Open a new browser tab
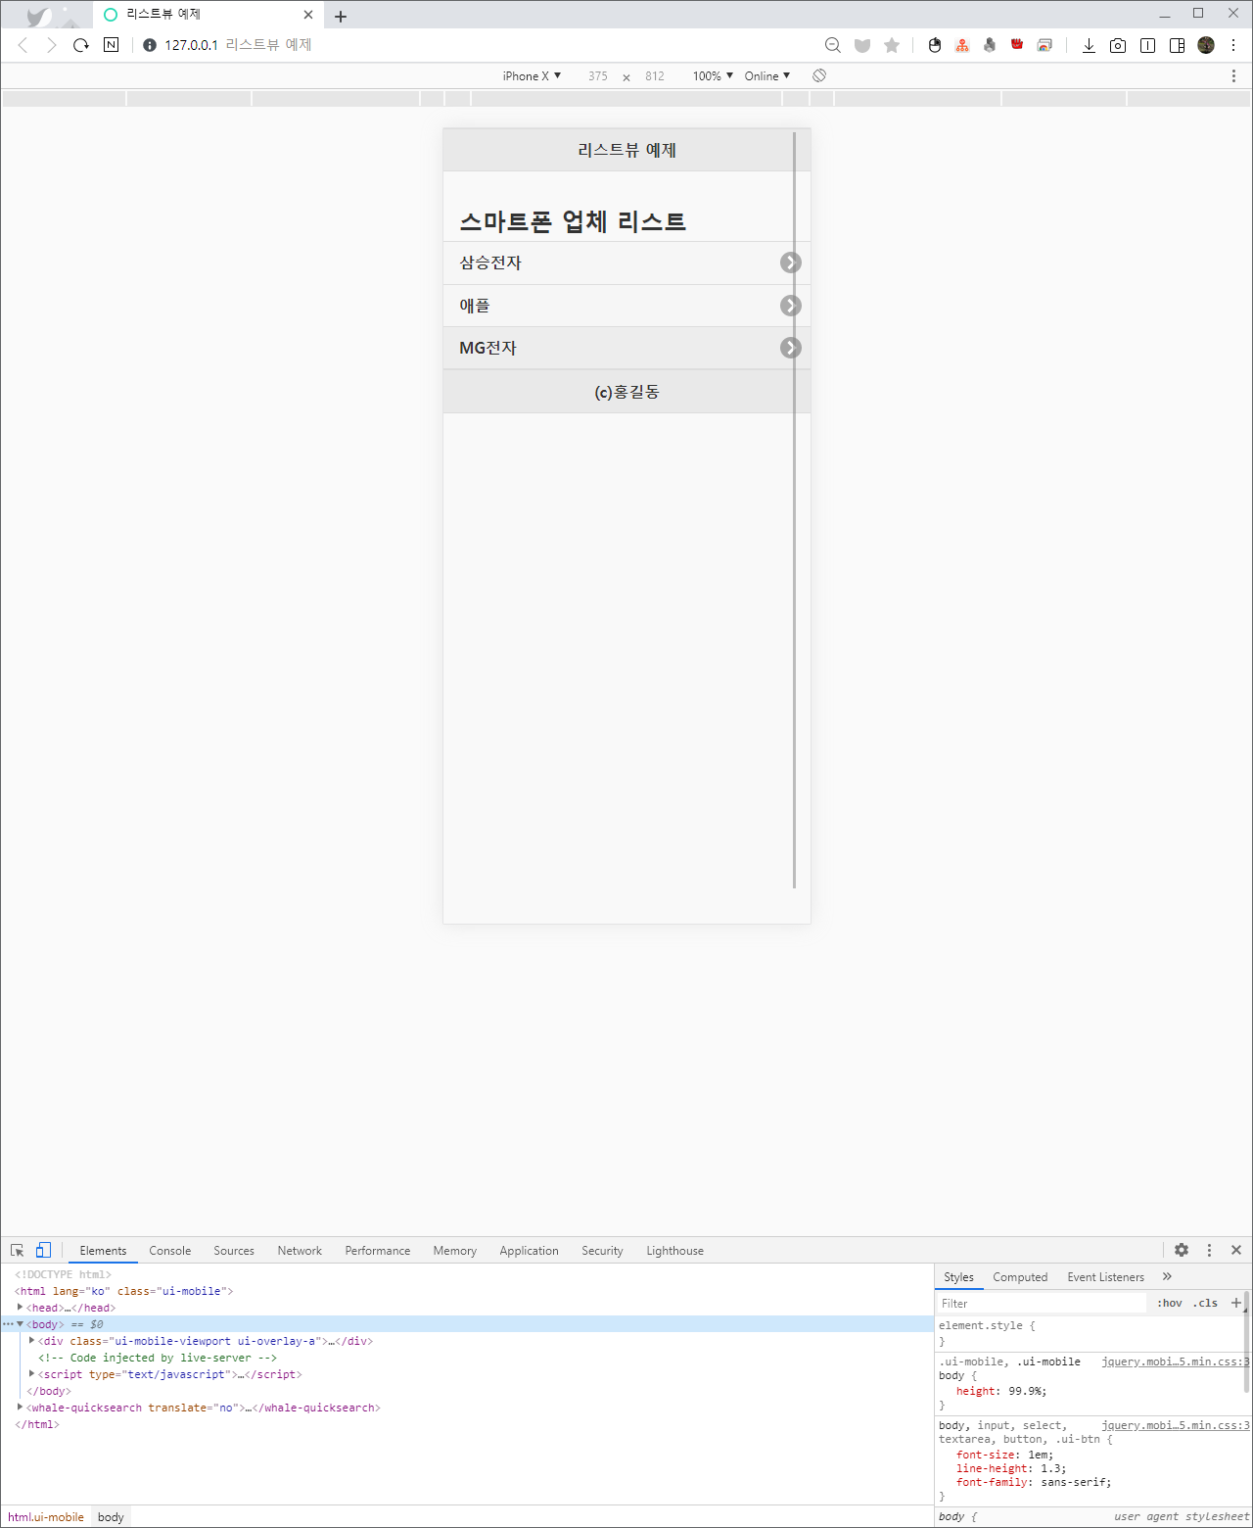 (x=341, y=16)
